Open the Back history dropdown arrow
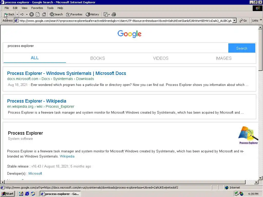Viewport: 263px width, 197px height. 17,14
